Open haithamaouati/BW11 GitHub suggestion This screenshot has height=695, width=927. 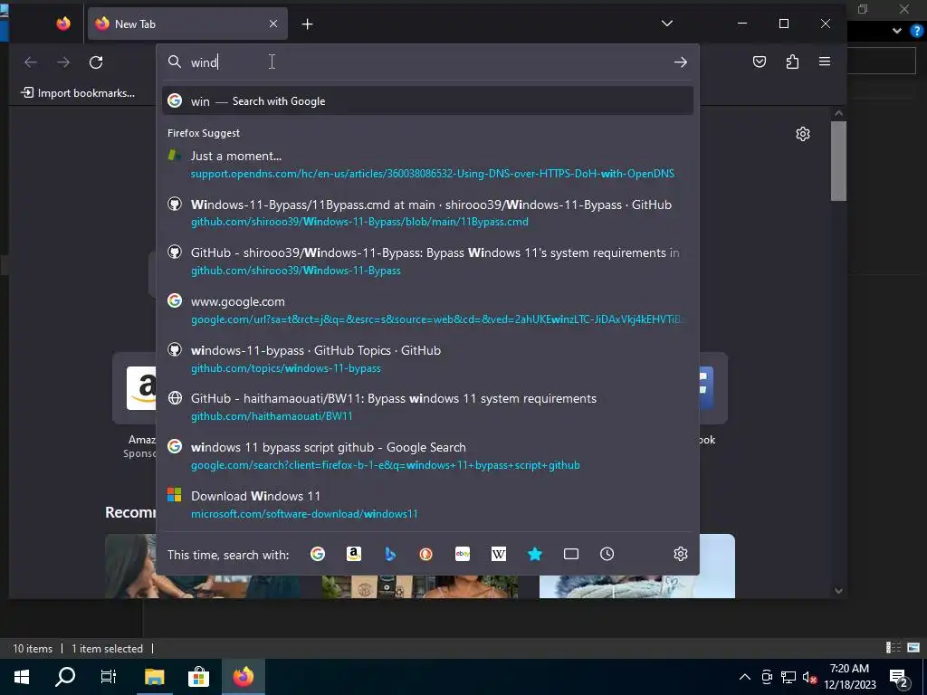click(x=427, y=406)
